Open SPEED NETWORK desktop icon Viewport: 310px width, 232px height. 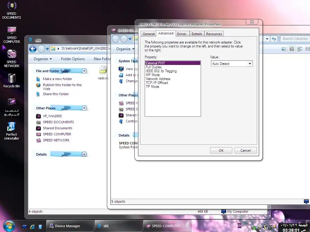coord(12,58)
